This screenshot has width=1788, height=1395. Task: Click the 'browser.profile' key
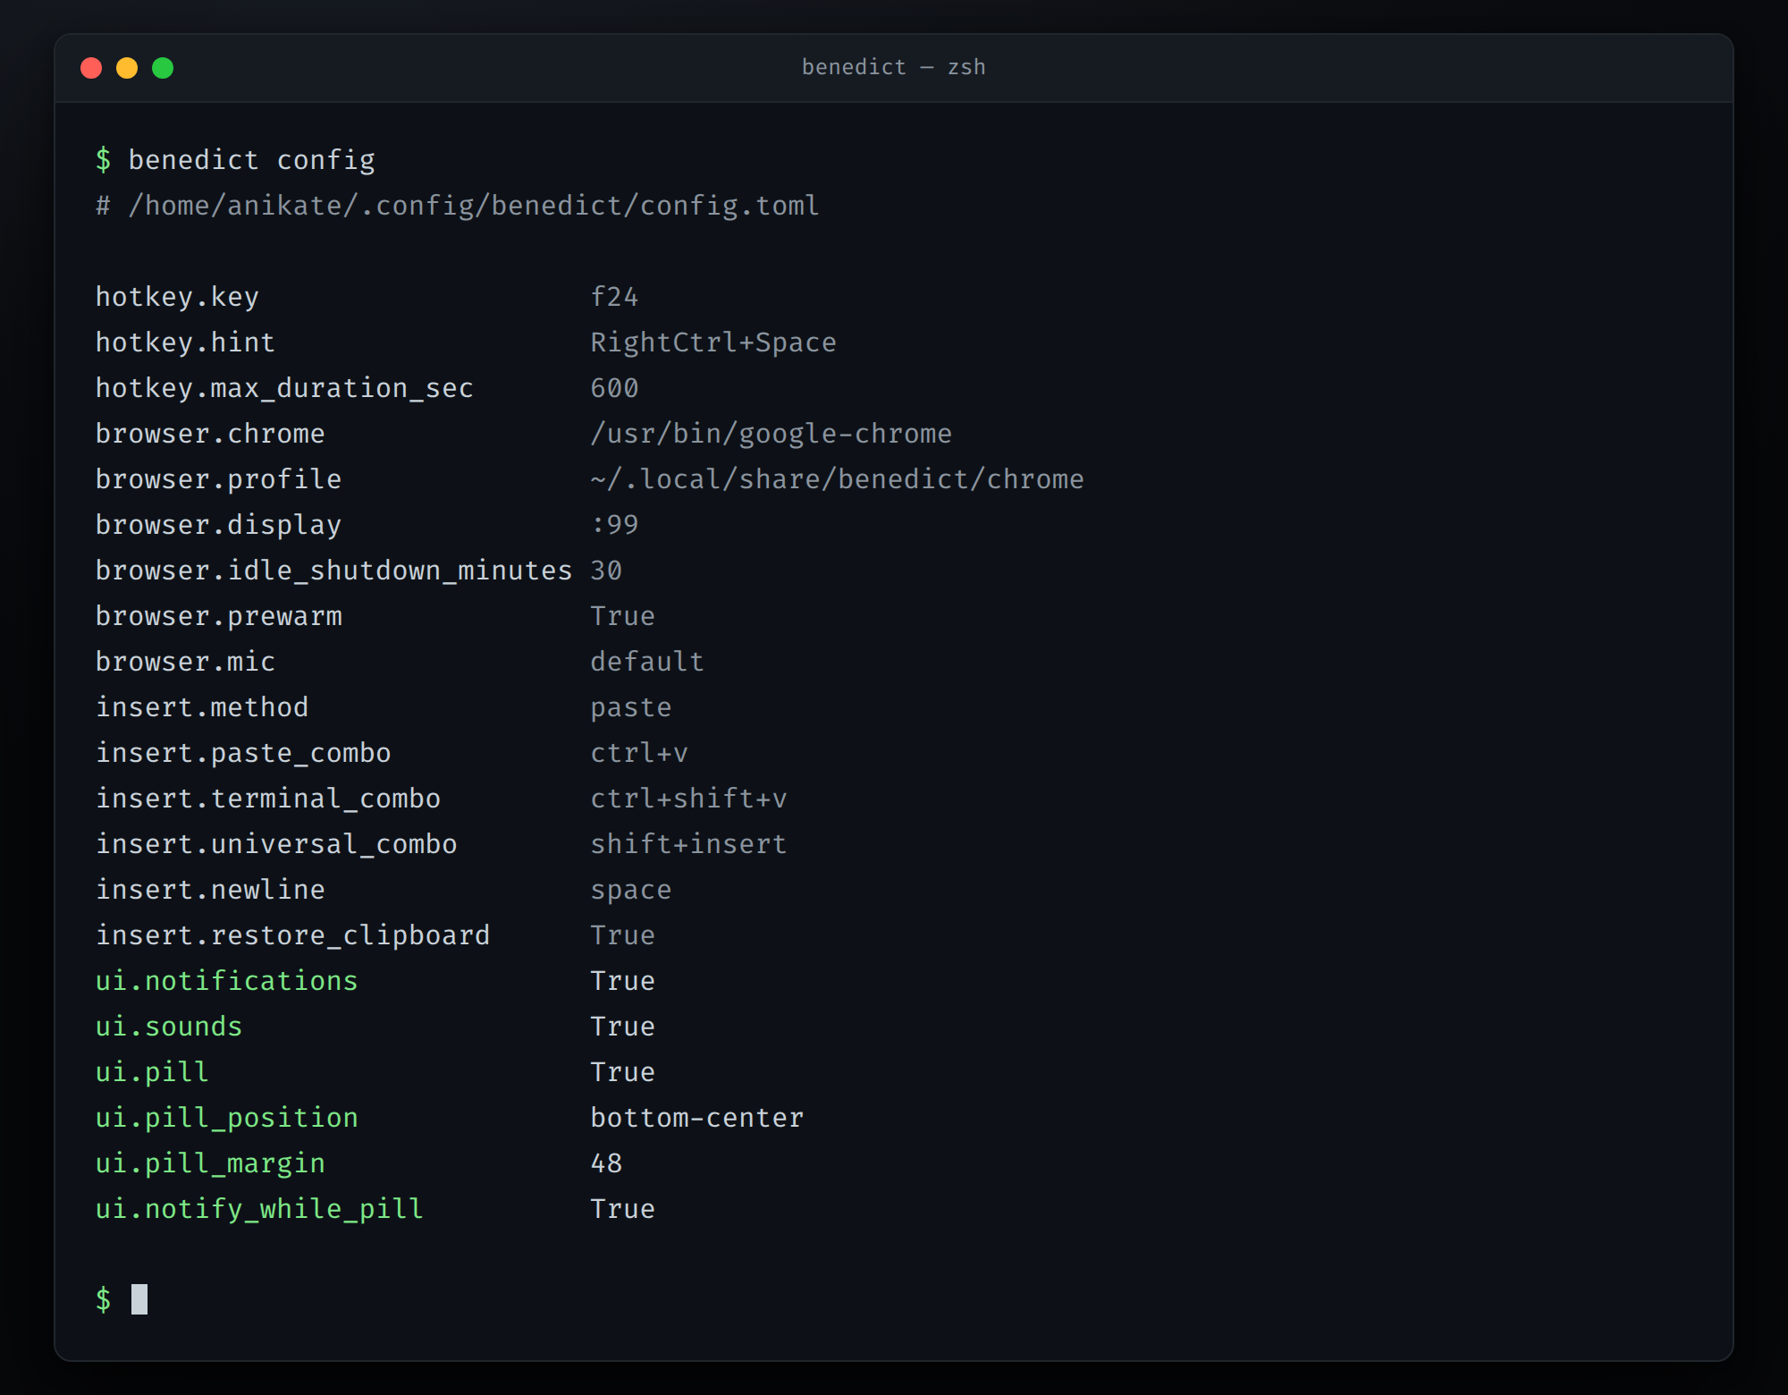point(218,479)
